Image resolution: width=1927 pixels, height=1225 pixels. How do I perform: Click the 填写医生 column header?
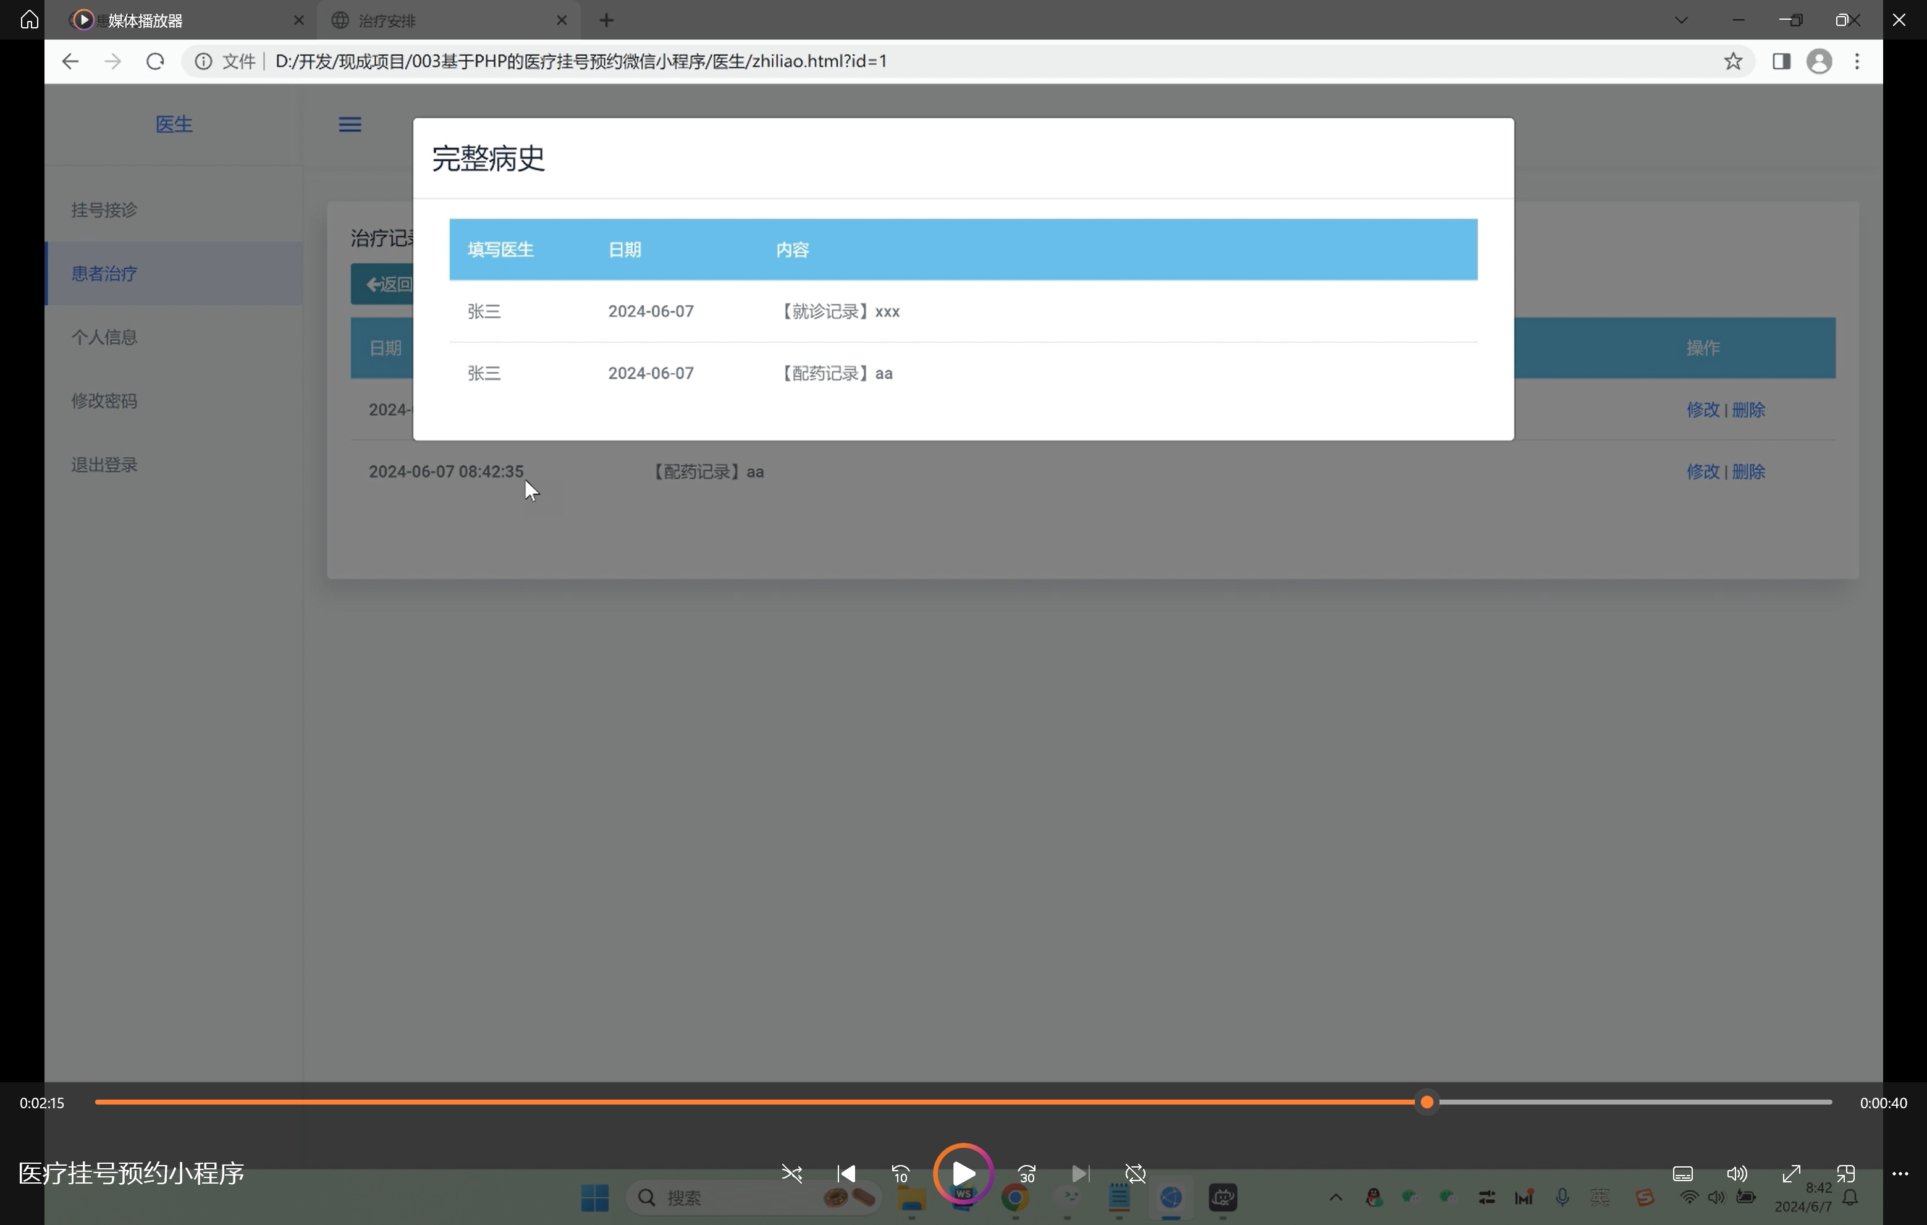(x=500, y=250)
